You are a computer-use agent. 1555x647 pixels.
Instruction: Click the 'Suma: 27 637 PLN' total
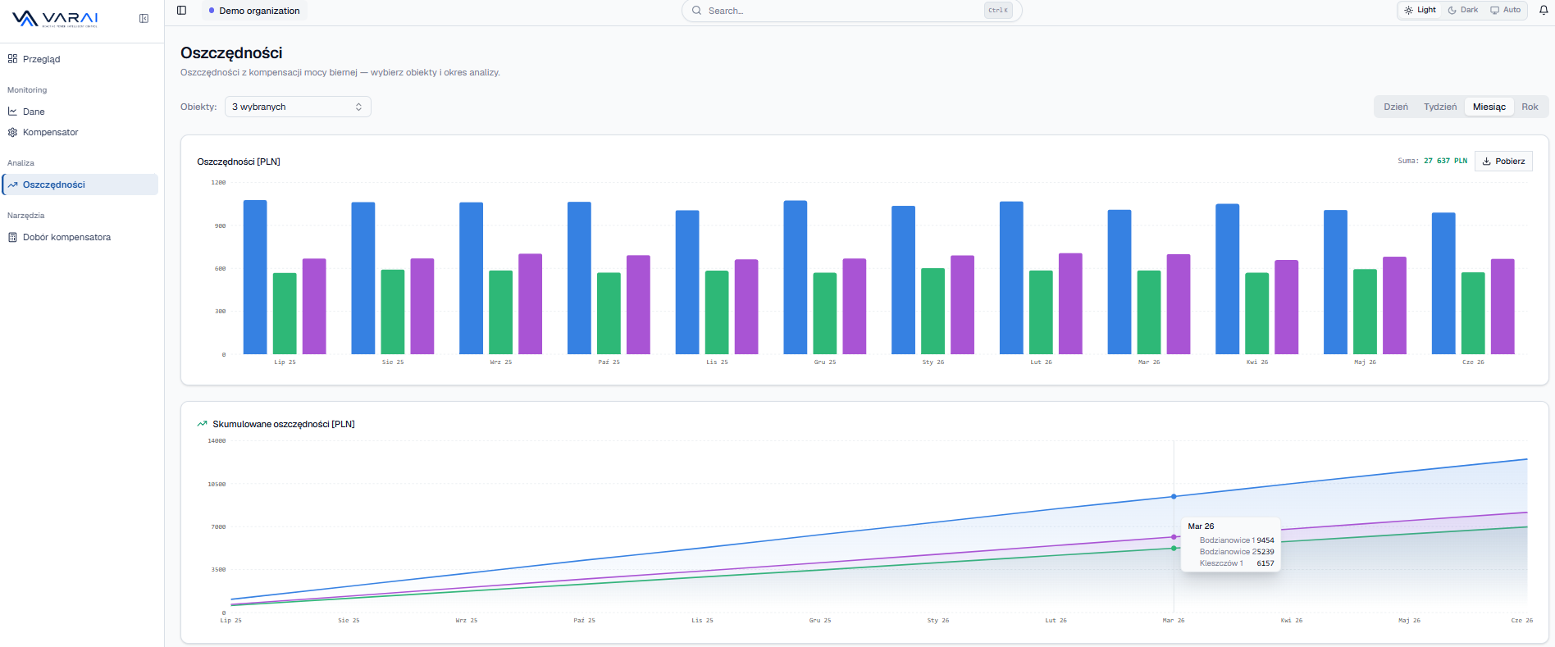pyautogui.click(x=1432, y=162)
